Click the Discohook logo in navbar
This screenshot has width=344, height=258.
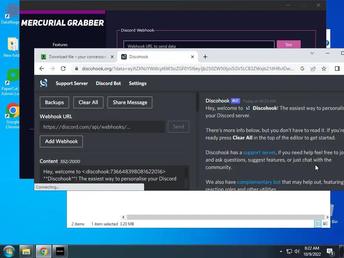[44, 83]
